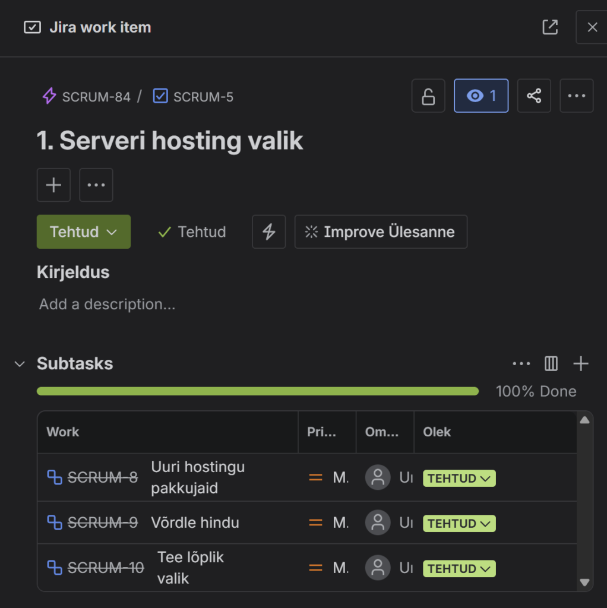
Task: Click the subtasks green progress bar
Action: point(257,391)
